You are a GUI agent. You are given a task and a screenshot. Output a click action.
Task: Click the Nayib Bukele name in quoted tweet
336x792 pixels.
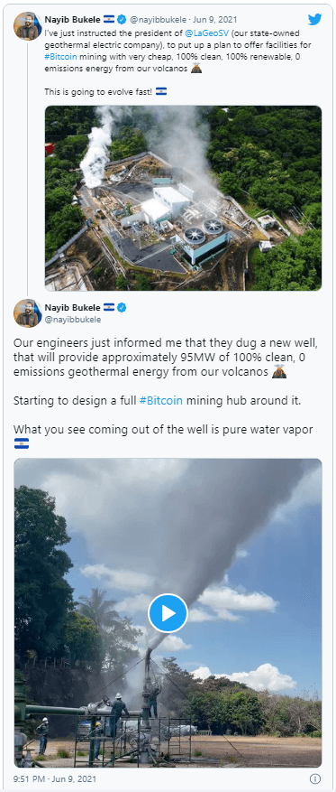73,20
